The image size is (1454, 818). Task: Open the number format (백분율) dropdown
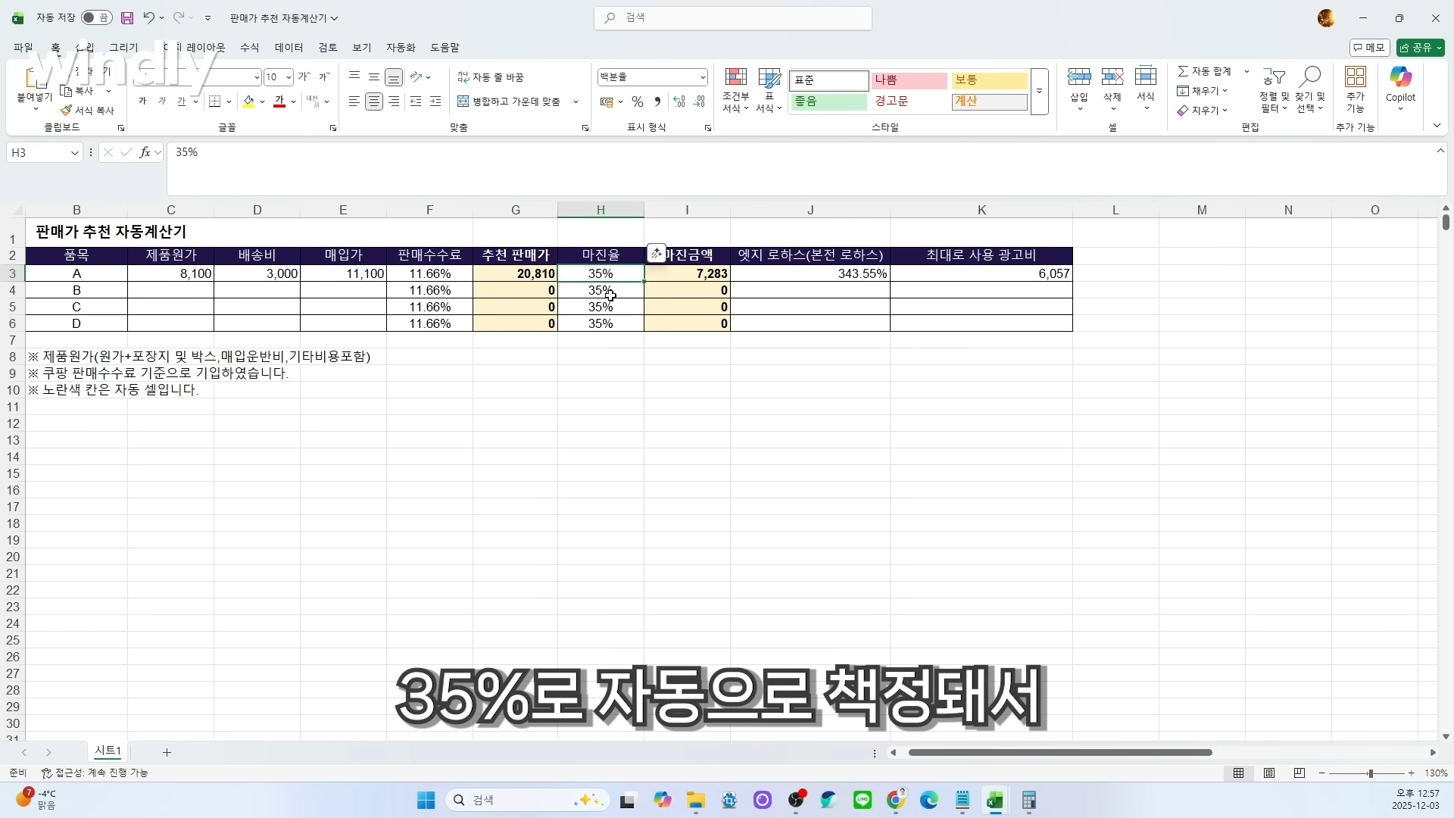pos(703,77)
